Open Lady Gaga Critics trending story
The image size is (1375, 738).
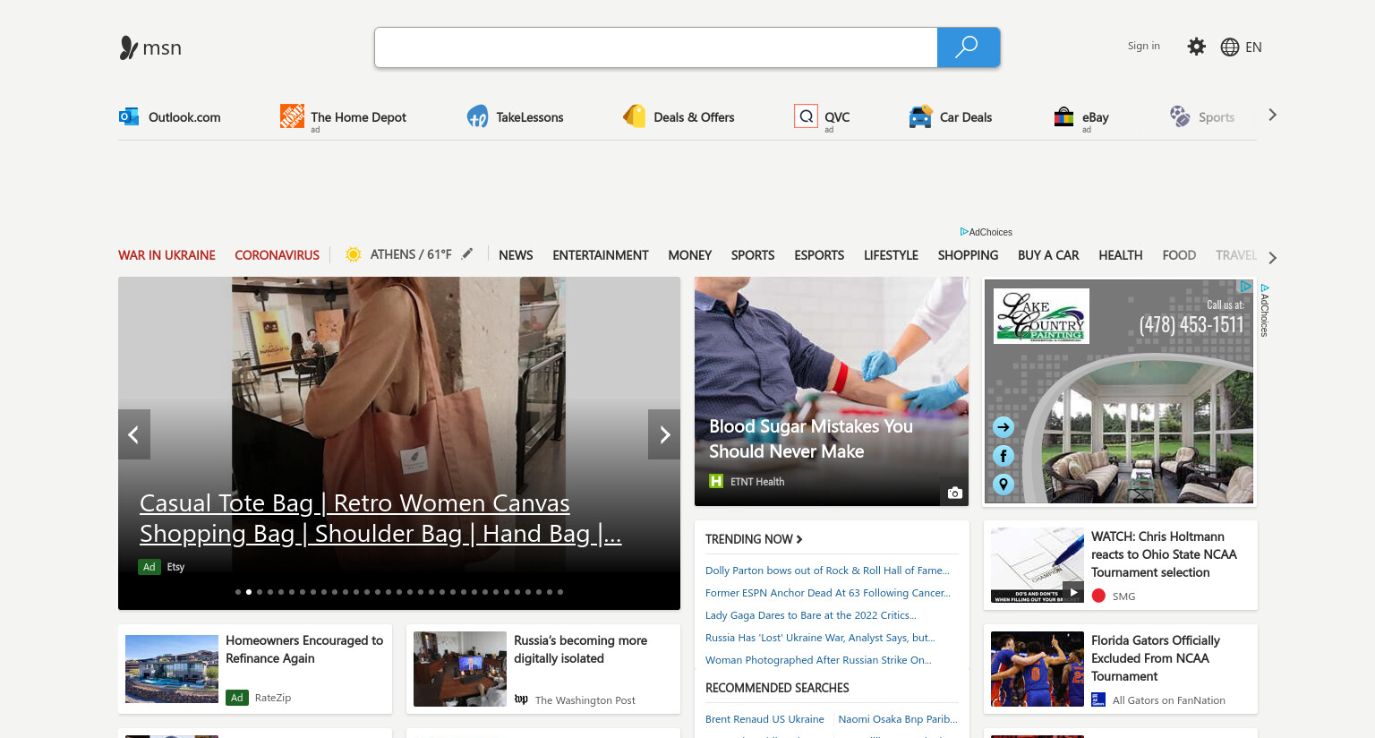pos(811,615)
